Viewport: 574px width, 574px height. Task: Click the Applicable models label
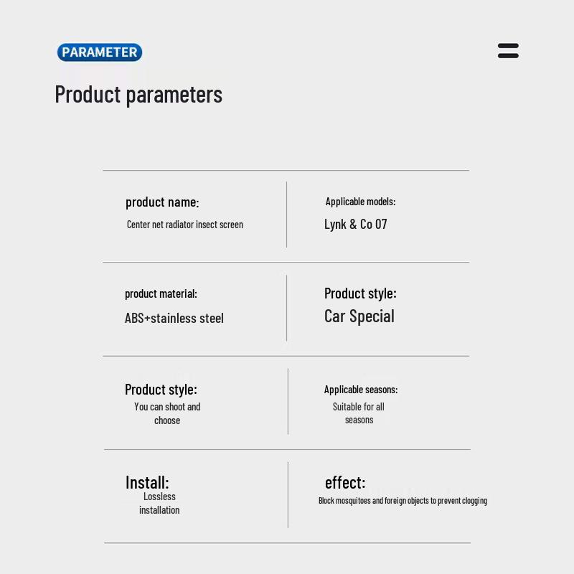pyautogui.click(x=360, y=202)
